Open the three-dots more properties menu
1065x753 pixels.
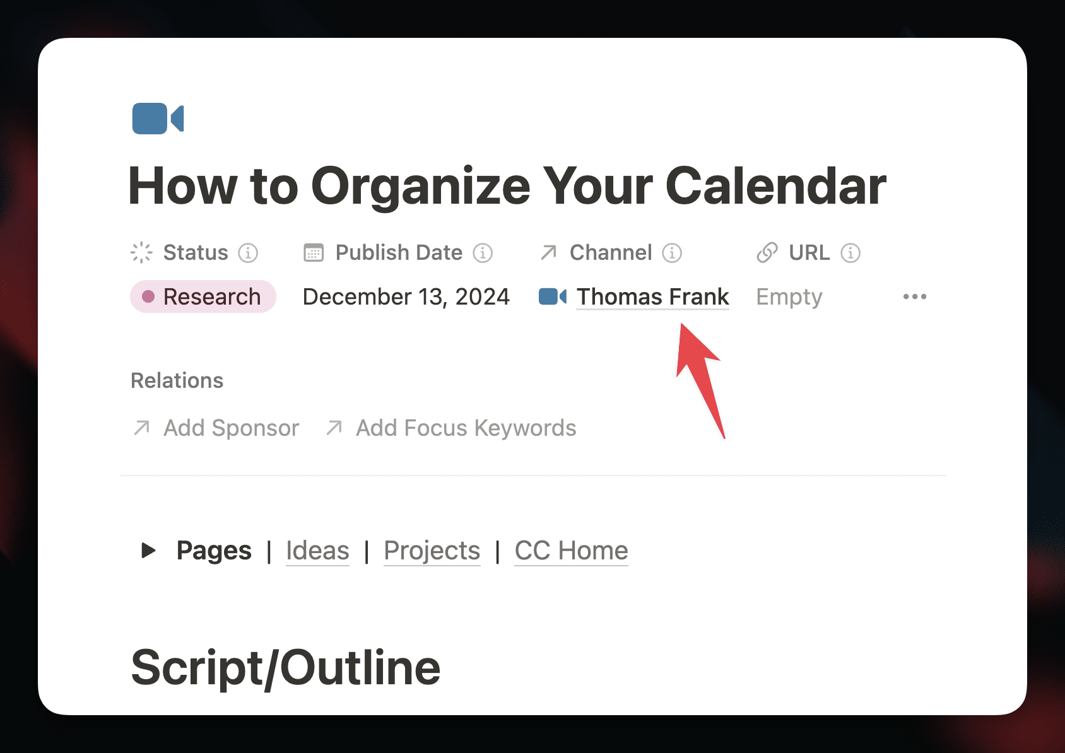(x=914, y=296)
